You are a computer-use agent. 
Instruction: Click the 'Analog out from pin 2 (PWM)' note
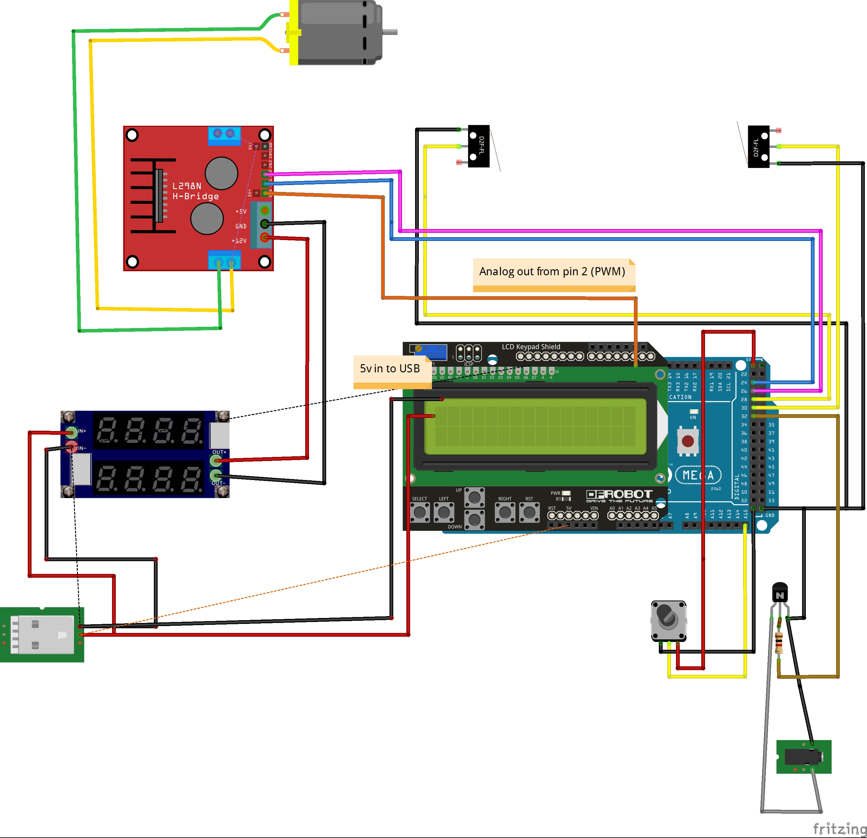(553, 272)
